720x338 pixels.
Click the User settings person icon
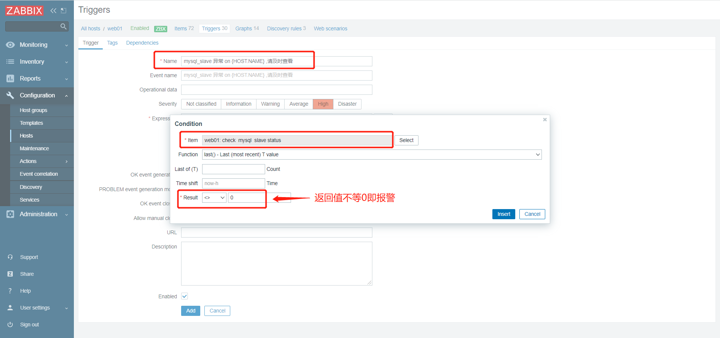click(10, 308)
